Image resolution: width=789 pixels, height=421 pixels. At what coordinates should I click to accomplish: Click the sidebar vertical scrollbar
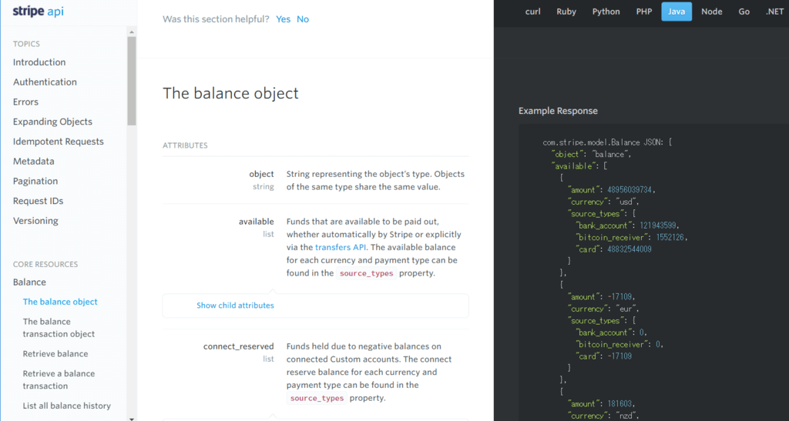132,81
